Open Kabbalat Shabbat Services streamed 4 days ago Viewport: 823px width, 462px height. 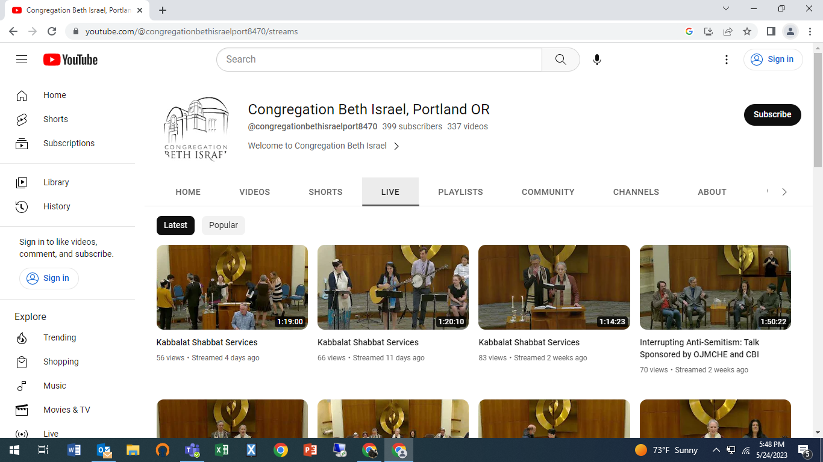coord(207,342)
